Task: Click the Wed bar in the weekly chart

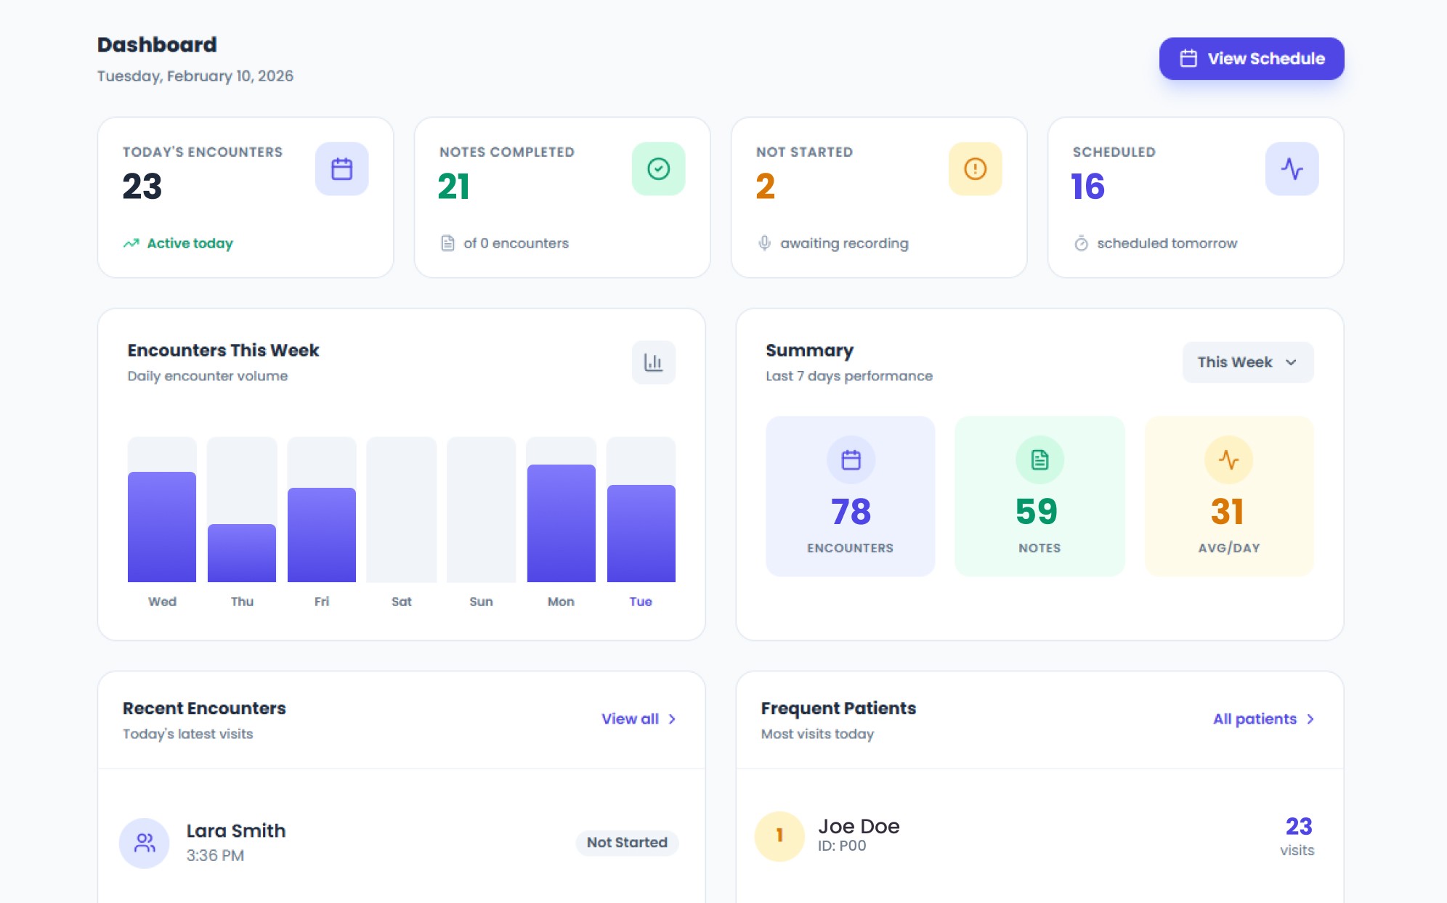Action: [x=162, y=527]
